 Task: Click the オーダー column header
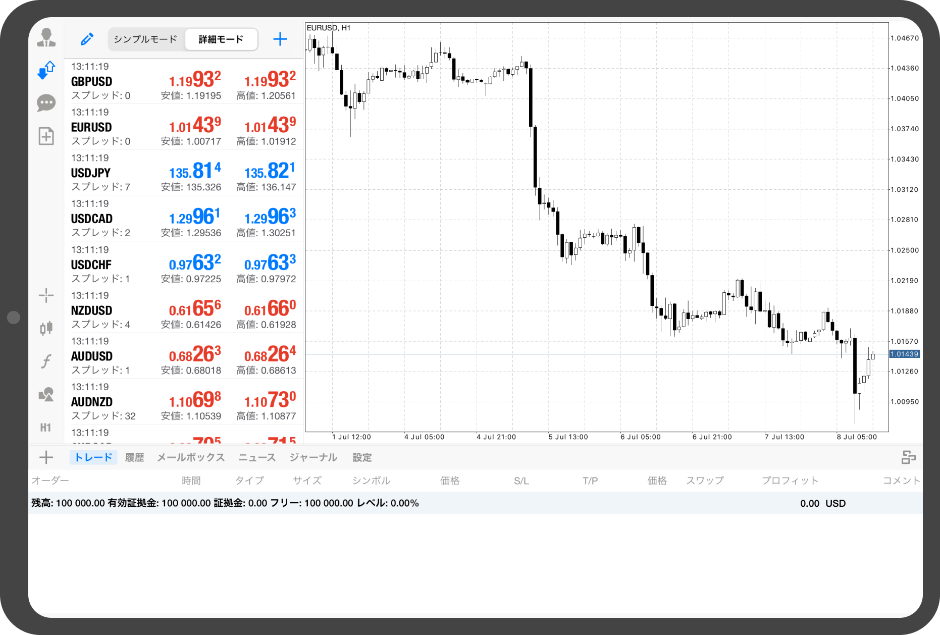(50, 481)
